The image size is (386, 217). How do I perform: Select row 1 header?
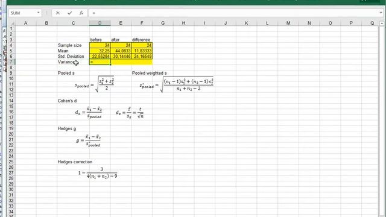(11, 28)
